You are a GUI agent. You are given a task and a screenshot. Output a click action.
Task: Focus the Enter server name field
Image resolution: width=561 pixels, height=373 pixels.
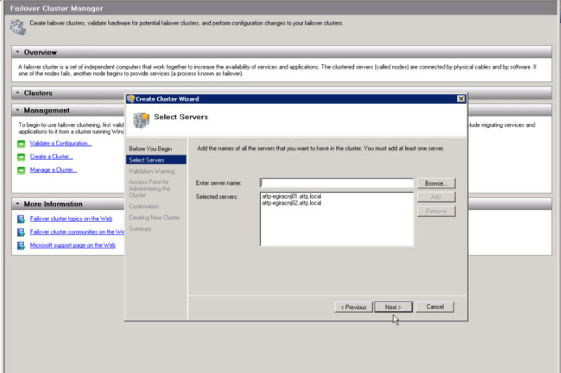tap(337, 183)
